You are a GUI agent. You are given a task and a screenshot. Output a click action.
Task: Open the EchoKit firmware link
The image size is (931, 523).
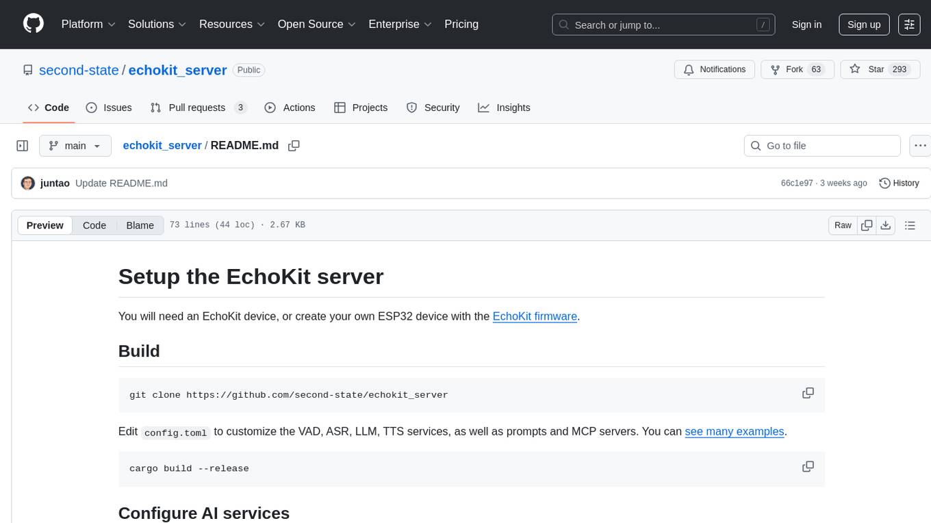click(535, 316)
